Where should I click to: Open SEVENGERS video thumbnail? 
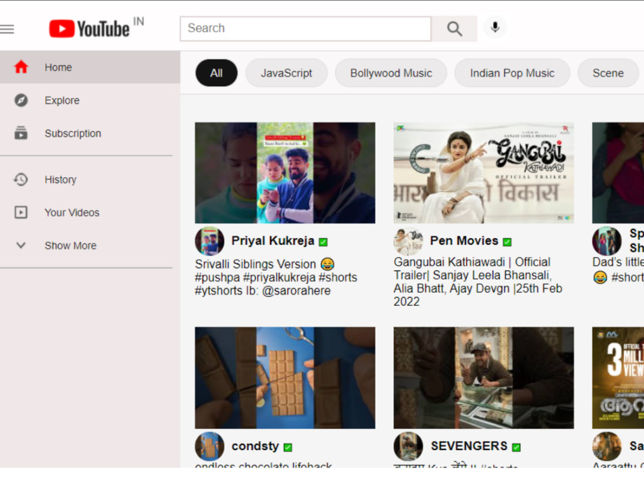click(484, 378)
